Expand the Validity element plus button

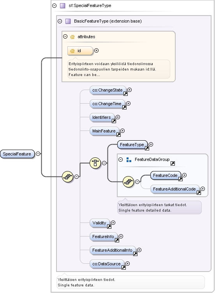(113, 223)
